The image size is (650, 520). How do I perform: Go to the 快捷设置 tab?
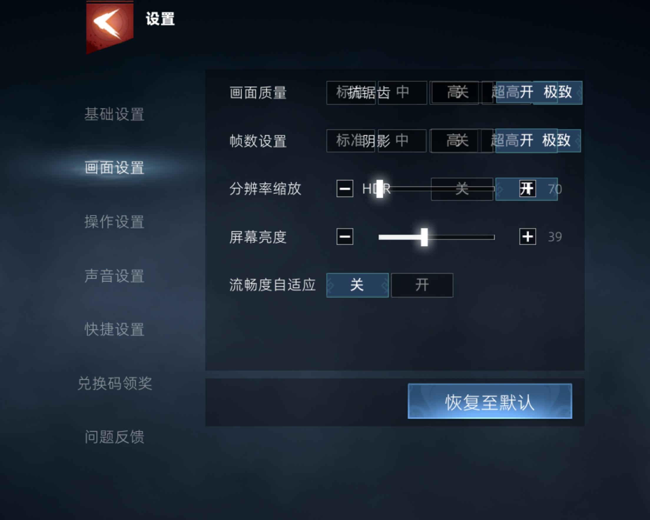coord(114,329)
